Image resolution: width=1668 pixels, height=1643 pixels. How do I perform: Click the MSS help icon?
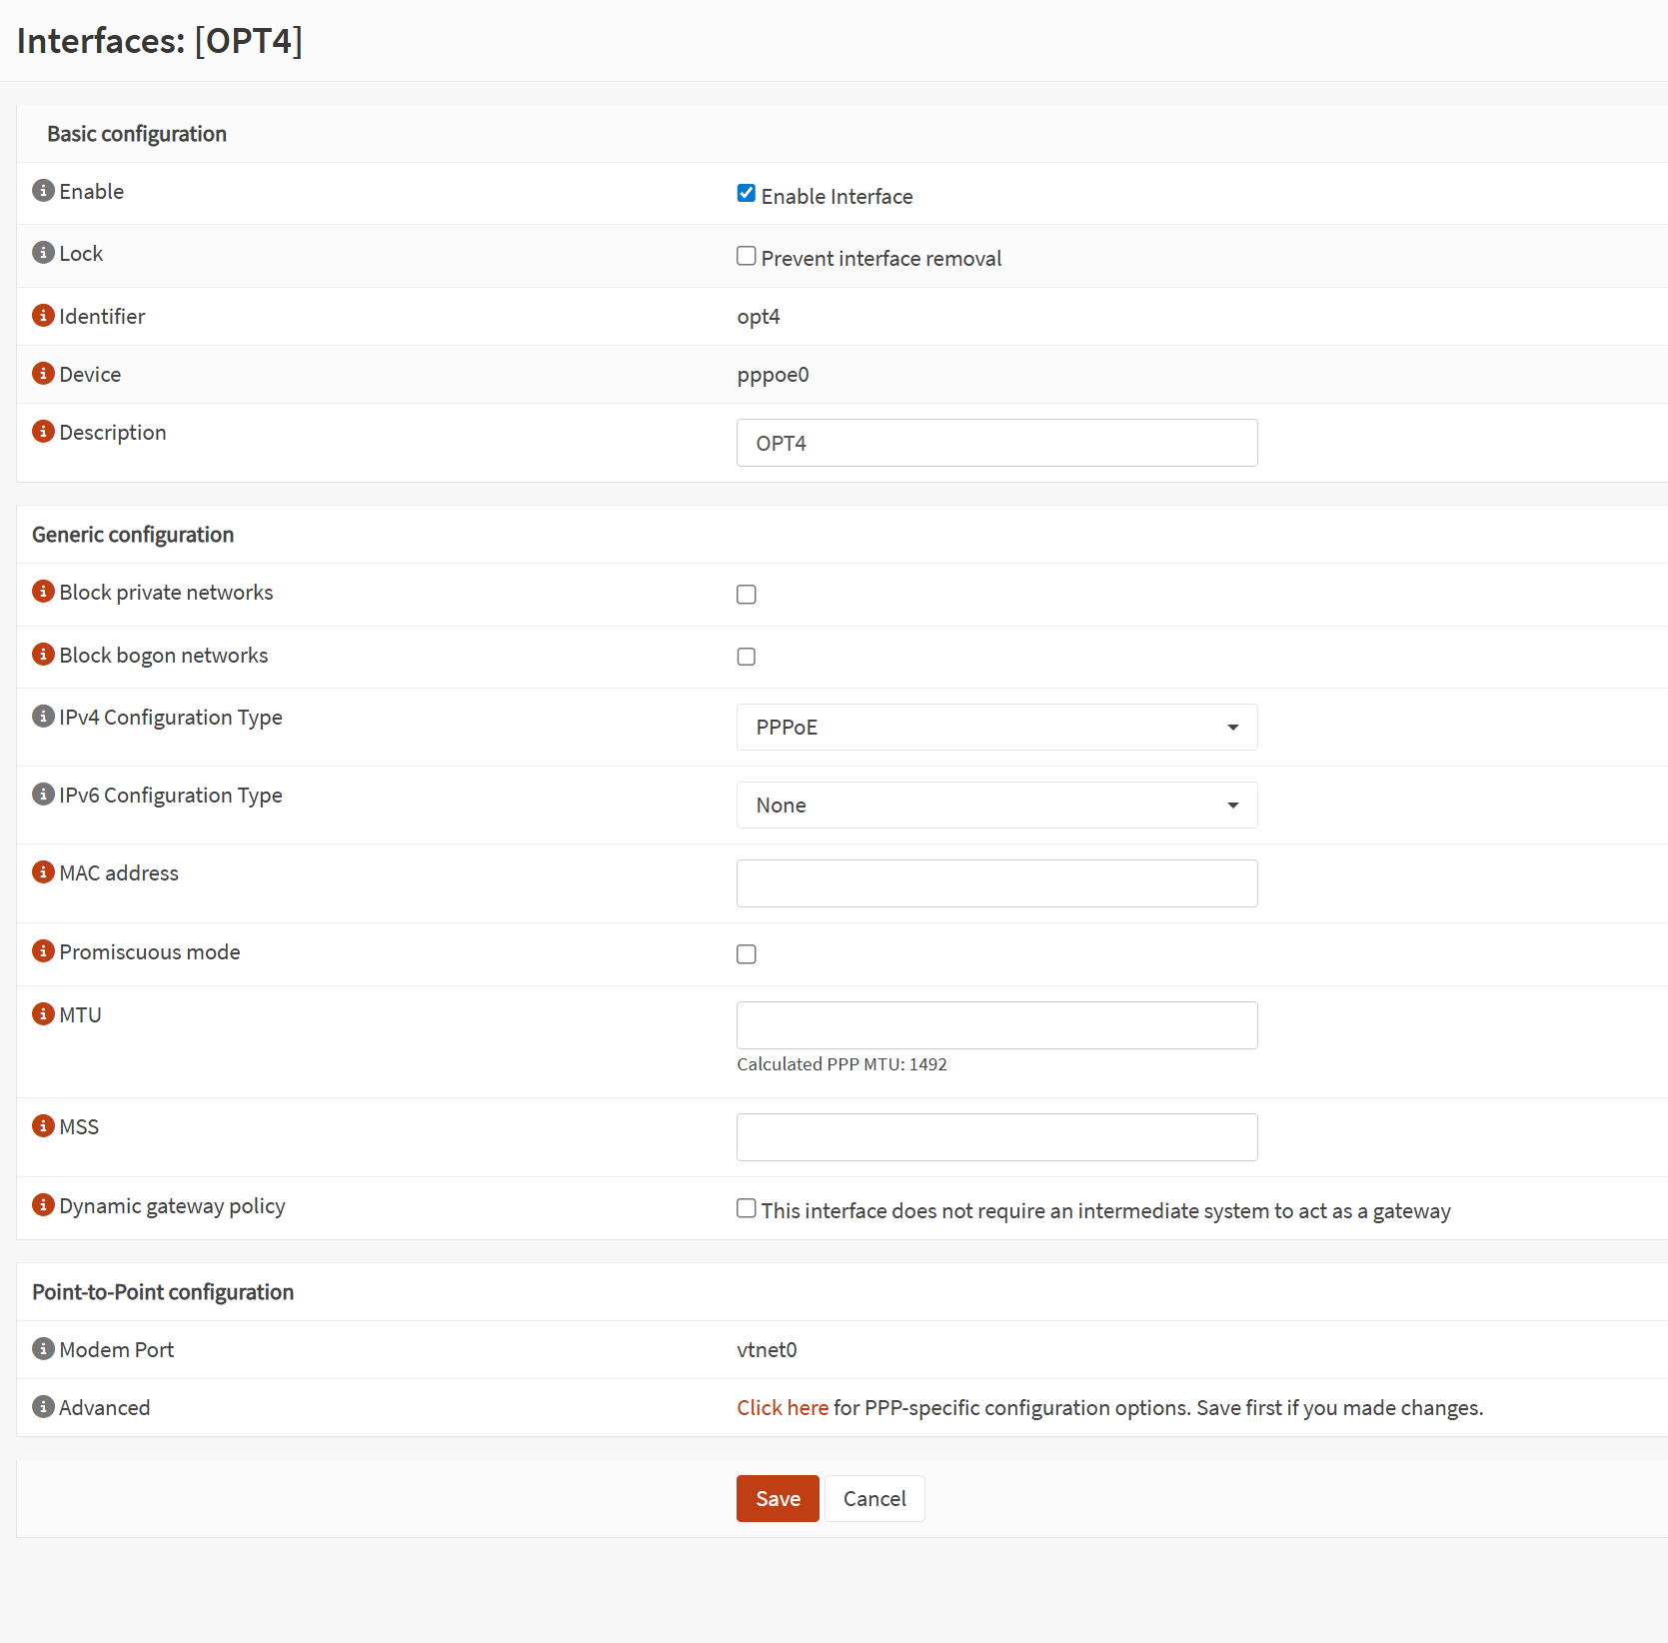[43, 1126]
